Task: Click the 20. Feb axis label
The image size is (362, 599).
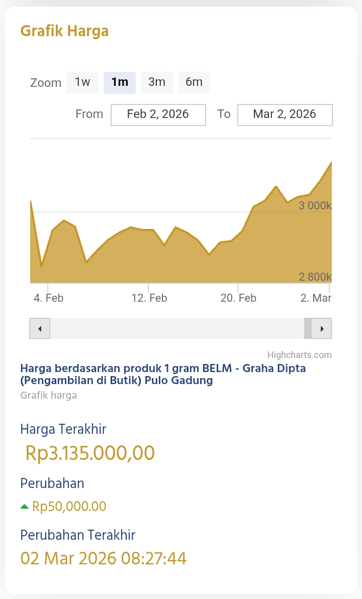Action: [x=238, y=298]
